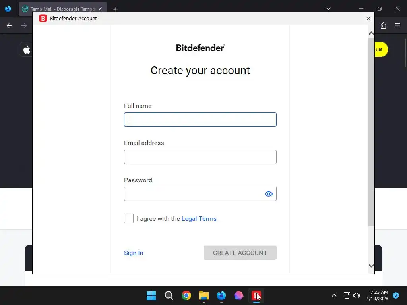Click the Full name input field
The image size is (407, 305).
click(x=200, y=120)
